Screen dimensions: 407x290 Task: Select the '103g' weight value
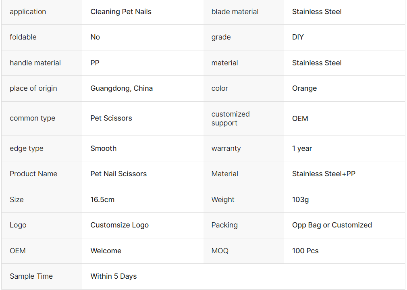[x=300, y=200]
